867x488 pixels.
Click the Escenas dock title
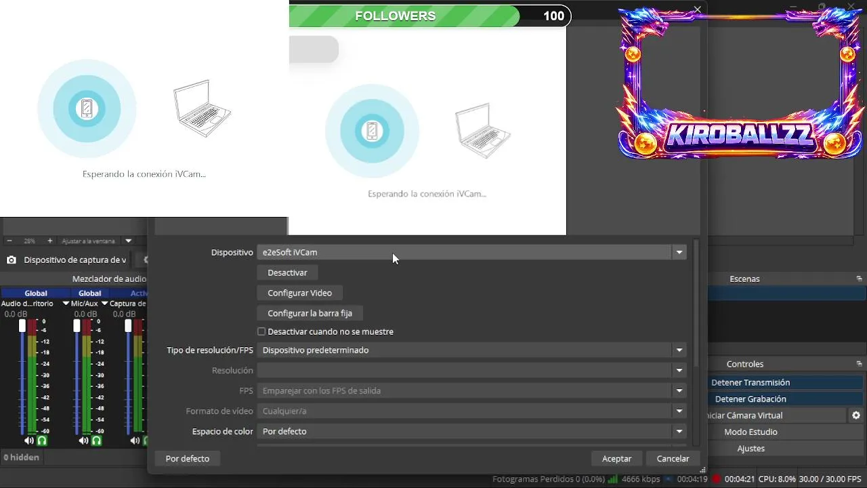pos(744,279)
